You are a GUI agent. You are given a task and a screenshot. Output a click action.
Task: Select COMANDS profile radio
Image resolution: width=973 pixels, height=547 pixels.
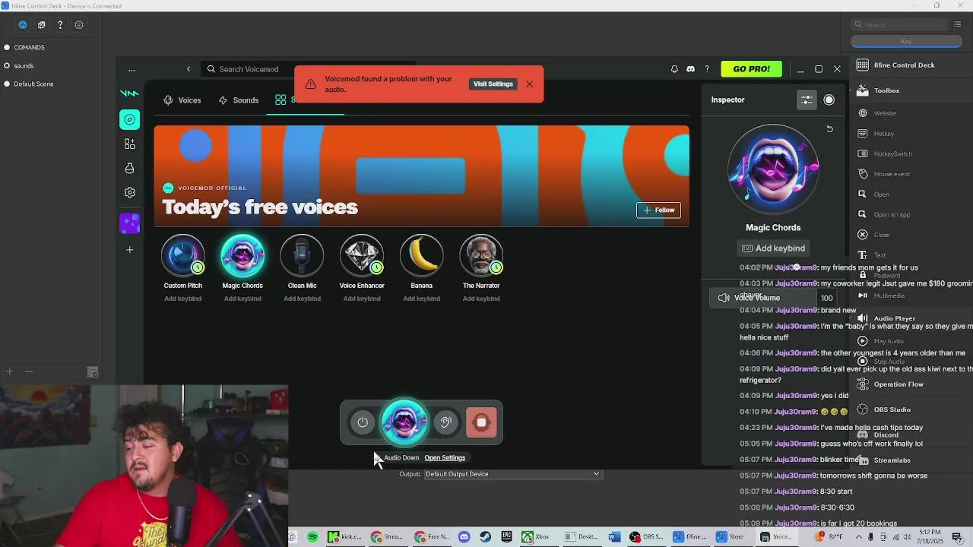[x=7, y=47]
